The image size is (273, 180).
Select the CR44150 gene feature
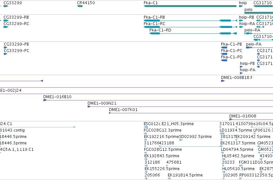click(80, 6)
